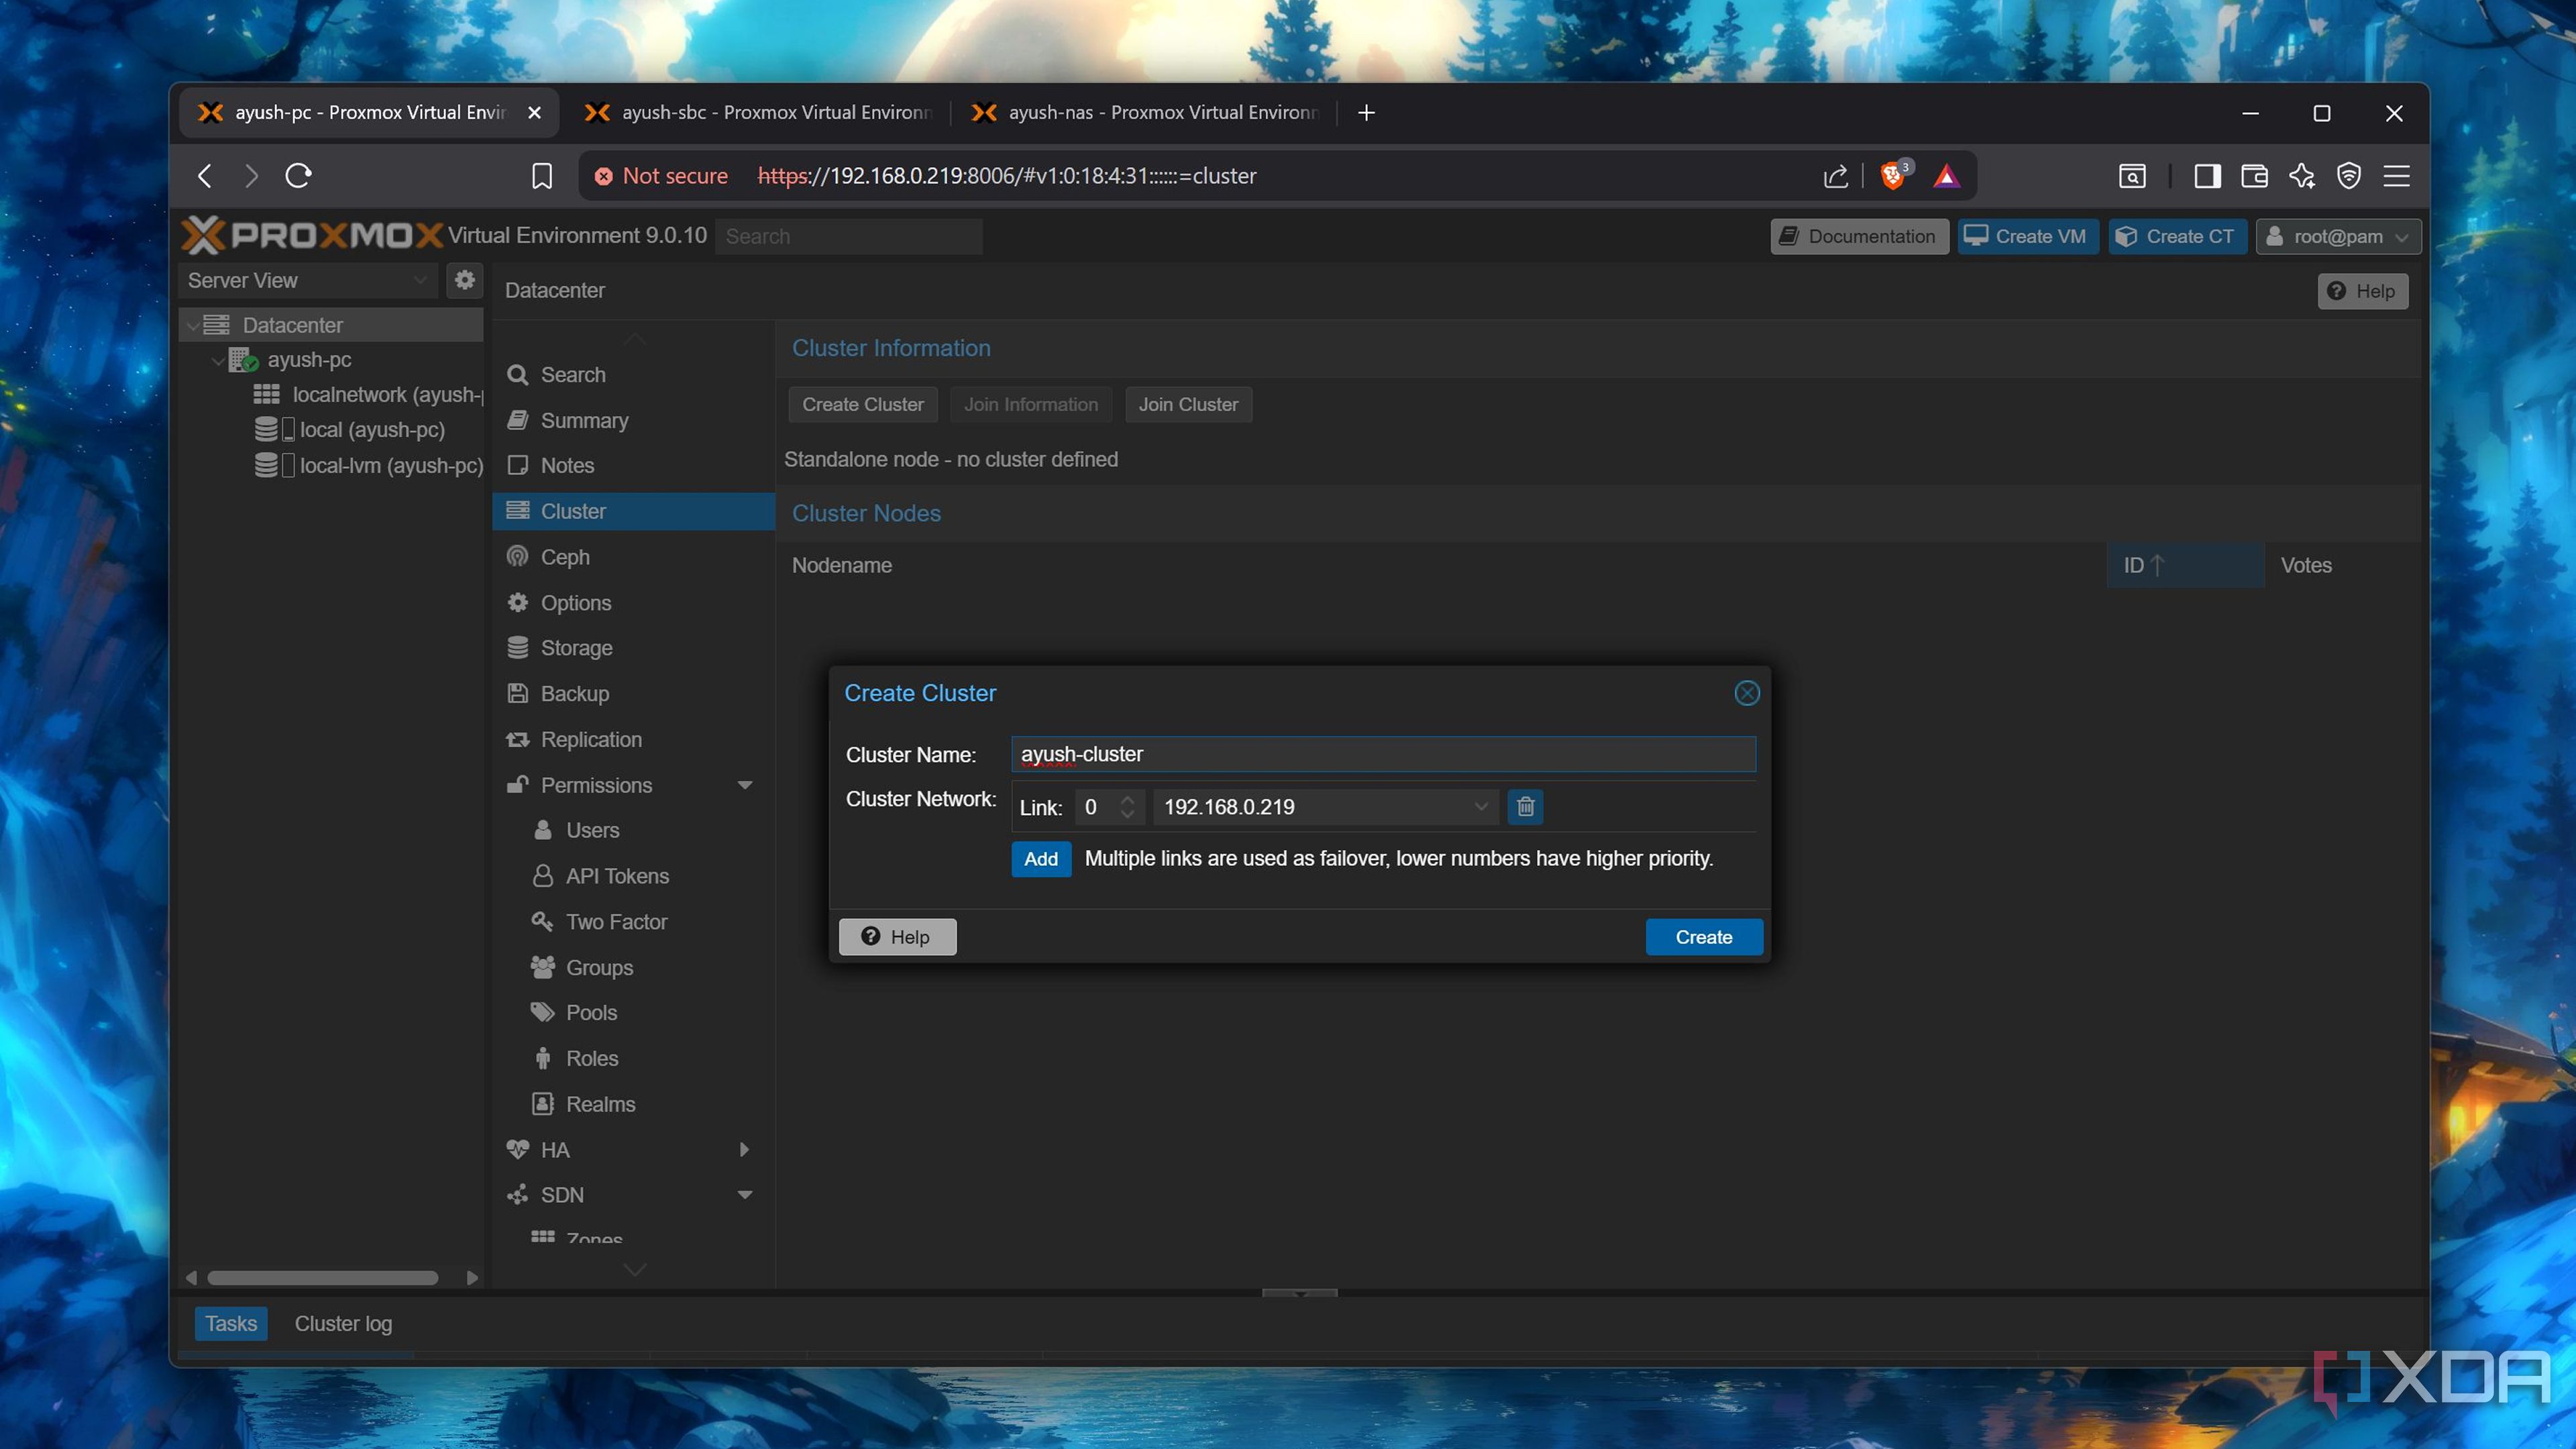2576x1449 pixels.
Task: Collapse the SDN section
Action: [744, 1195]
